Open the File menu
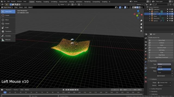This screenshot has width=174, height=97. (5, 2)
